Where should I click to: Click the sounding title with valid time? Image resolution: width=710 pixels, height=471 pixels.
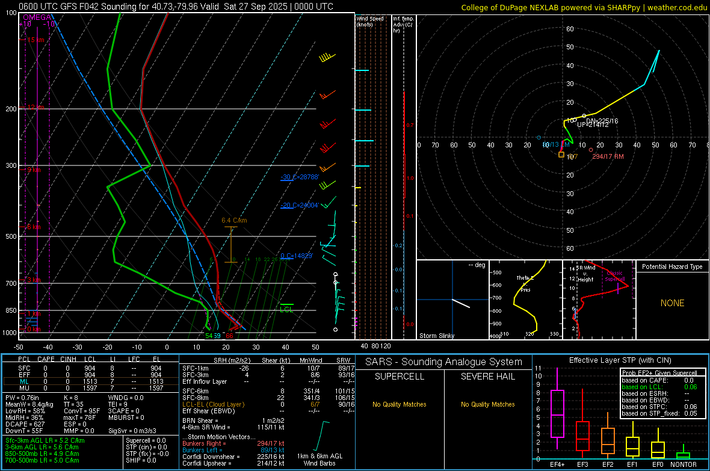point(176,7)
